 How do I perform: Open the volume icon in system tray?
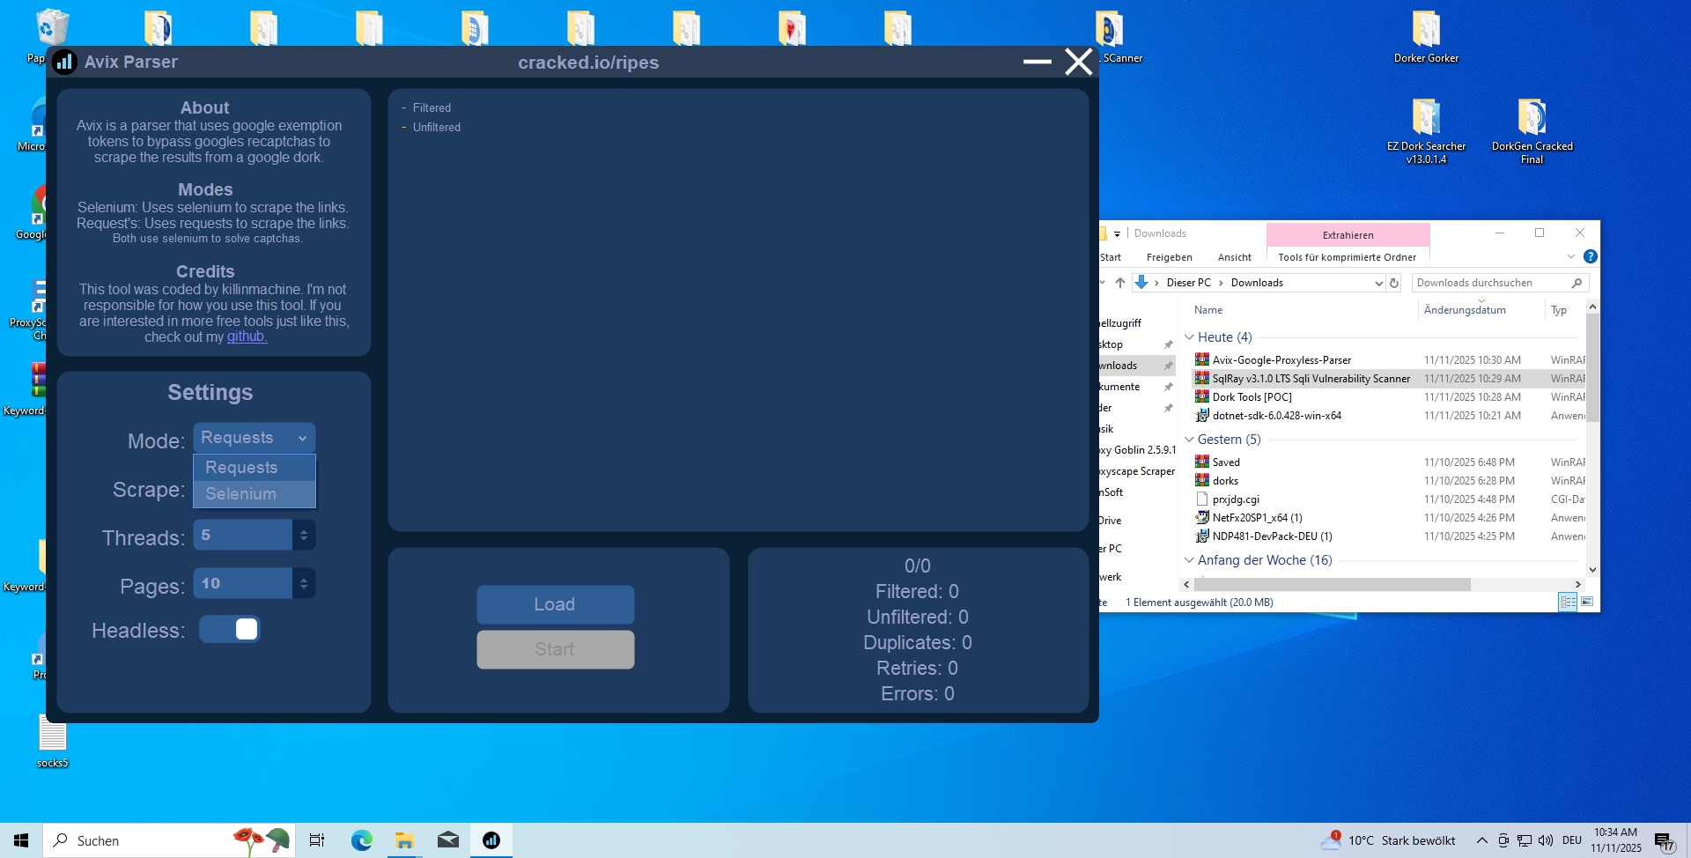(1546, 840)
